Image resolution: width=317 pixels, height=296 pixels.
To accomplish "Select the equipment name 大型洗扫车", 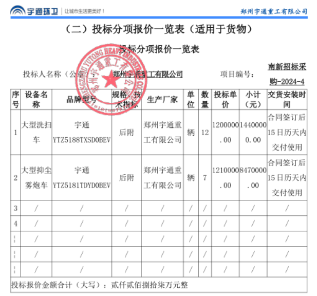I will click(36, 133).
